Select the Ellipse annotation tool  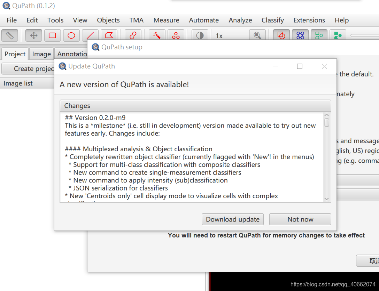[71, 35]
